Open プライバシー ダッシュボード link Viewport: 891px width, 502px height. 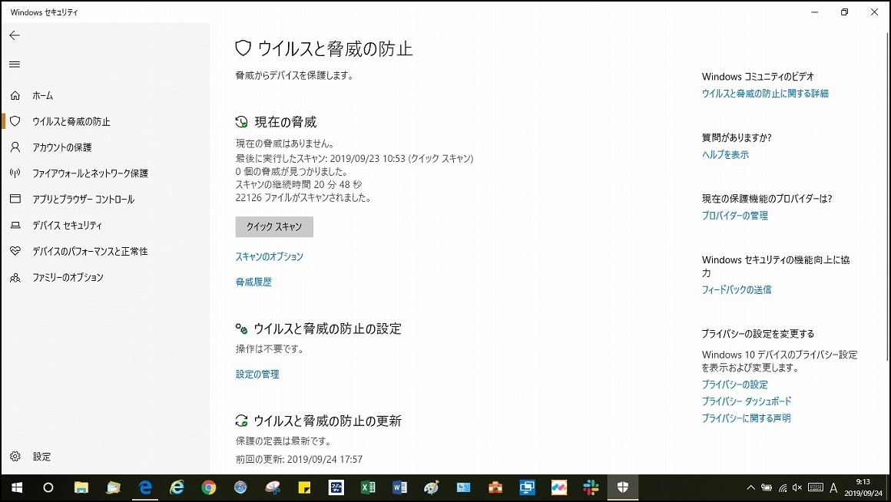747,401
